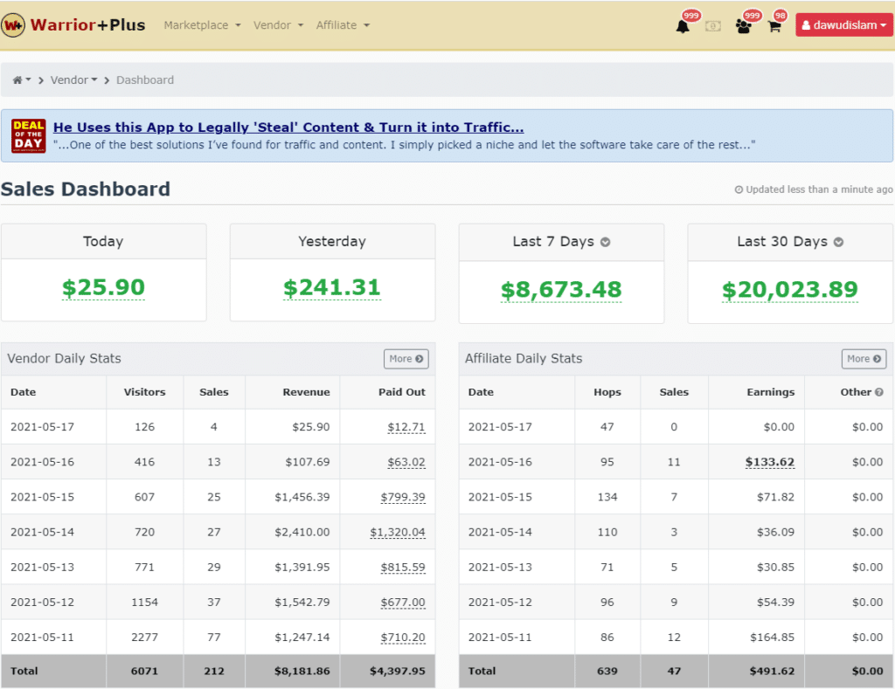Click revenue $1,456.39 for 2021-05-15
The width and height of the screenshot is (895, 689).
tap(302, 498)
